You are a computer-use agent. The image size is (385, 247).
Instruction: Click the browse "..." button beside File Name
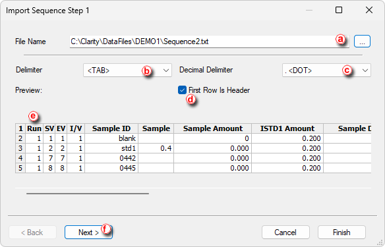coord(362,41)
